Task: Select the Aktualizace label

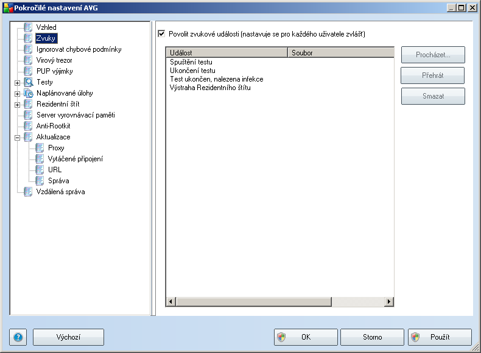Action: coord(53,137)
